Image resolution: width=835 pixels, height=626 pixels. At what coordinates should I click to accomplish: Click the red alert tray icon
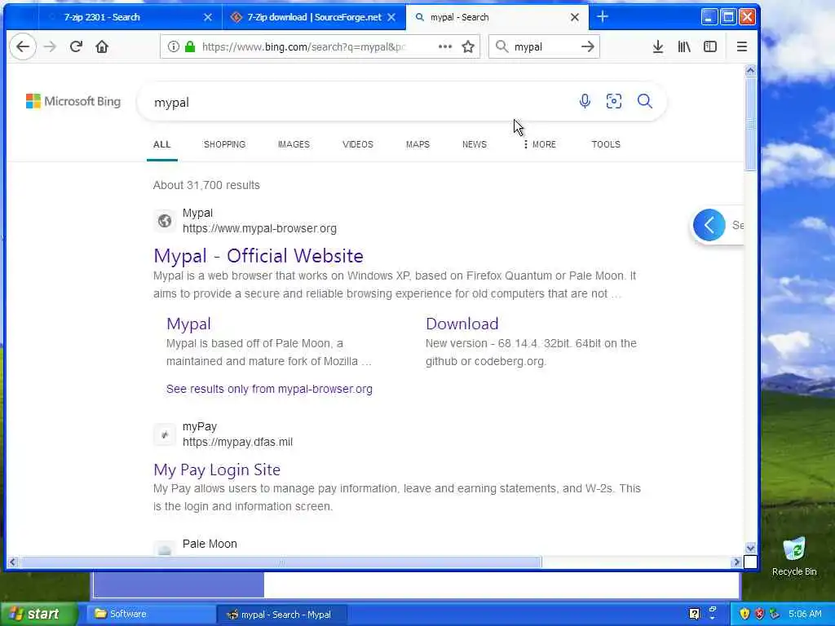(x=759, y=614)
